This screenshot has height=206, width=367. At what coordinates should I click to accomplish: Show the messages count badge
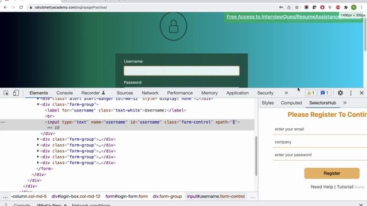[325, 93]
